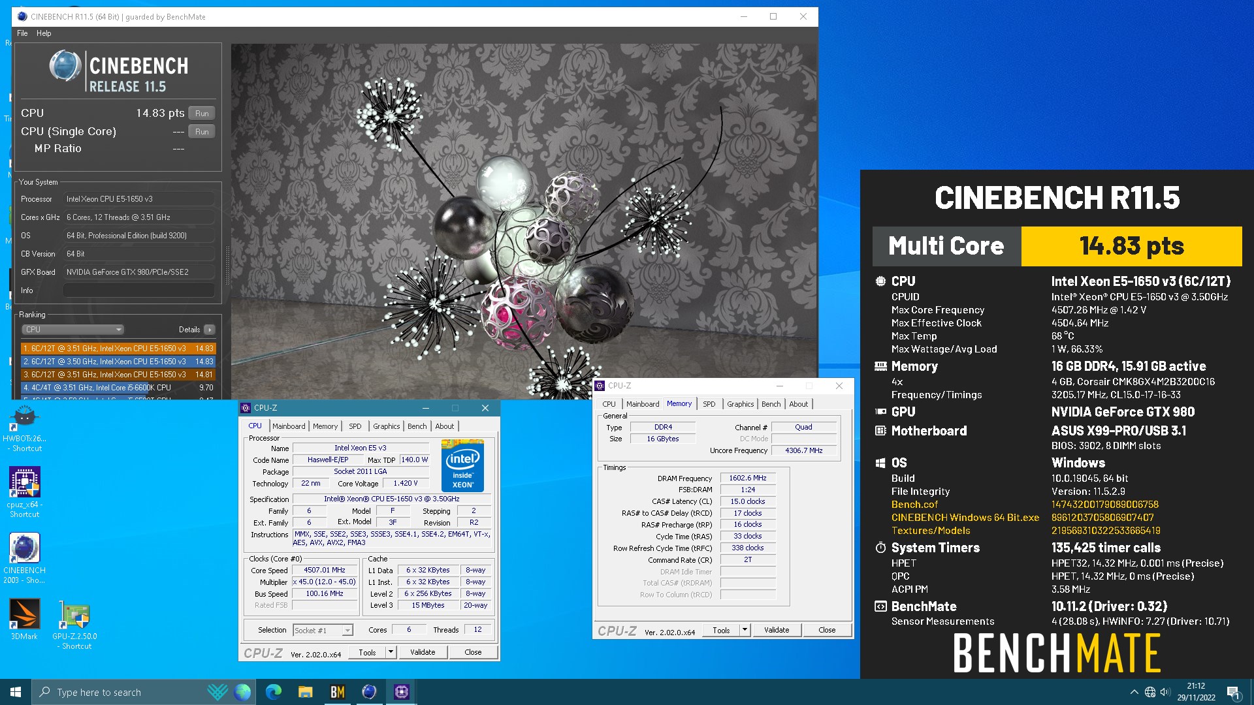Launch GPU-Z.2.50.0 desktop shortcut

click(x=74, y=625)
